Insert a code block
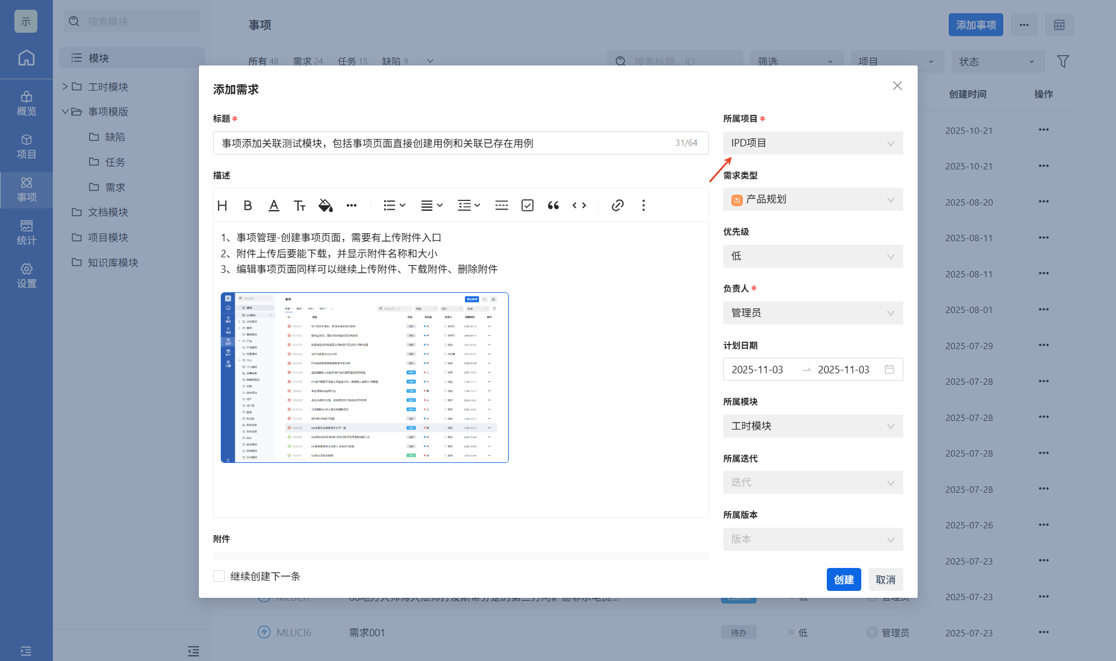The image size is (1116, 661). (579, 206)
